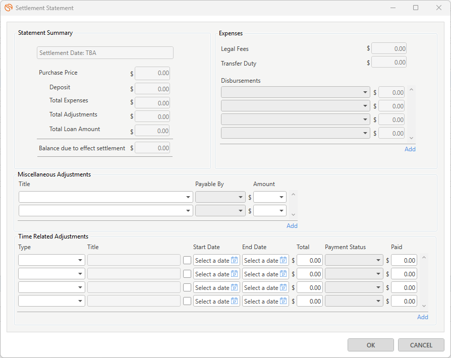Viewport: 451px width, 358px height.
Task: Open calendar for third row Start Date
Action: tap(235, 287)
